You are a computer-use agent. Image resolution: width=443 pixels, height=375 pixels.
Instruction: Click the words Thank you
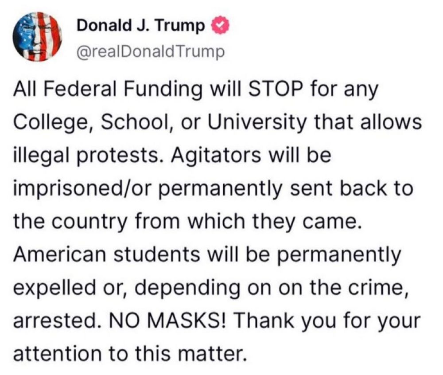point(284,321)
